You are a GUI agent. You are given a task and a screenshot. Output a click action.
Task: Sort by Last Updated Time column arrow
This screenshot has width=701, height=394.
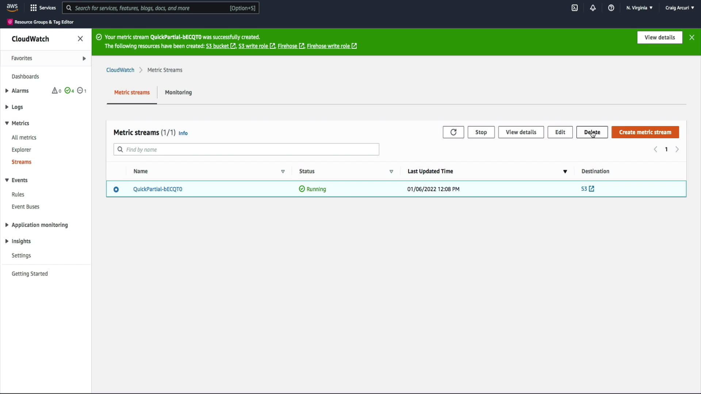[565, 171]
